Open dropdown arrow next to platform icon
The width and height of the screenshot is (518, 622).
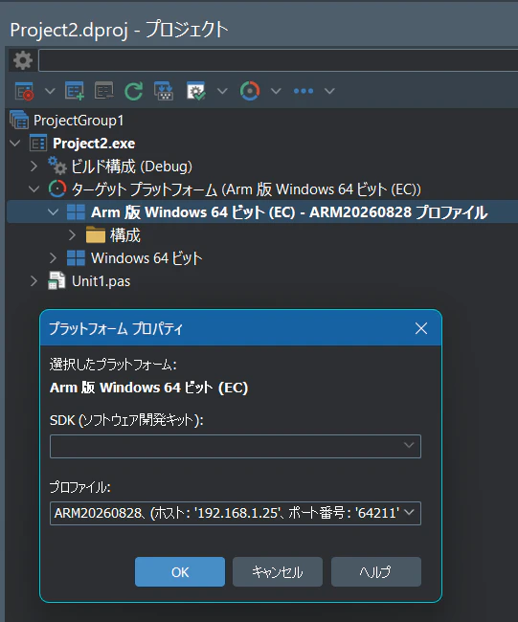click(x=276, y=91)
